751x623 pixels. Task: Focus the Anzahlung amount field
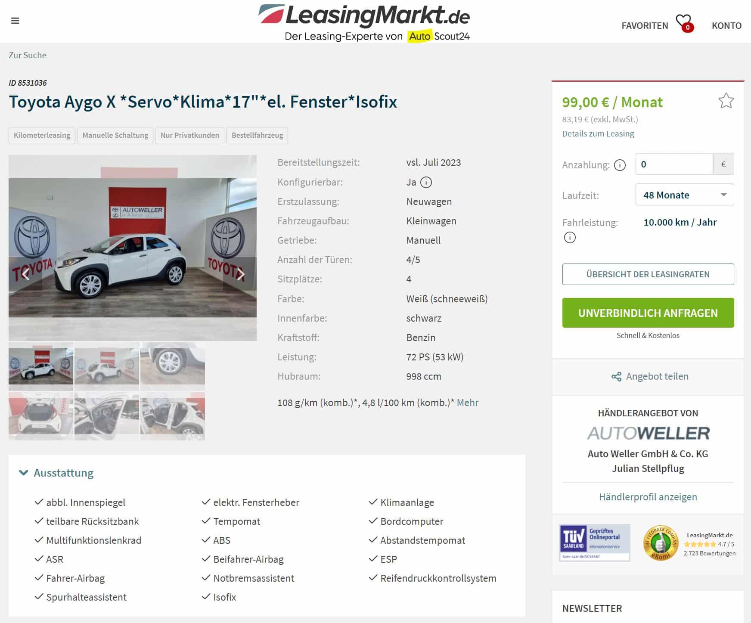coord(674,164)
